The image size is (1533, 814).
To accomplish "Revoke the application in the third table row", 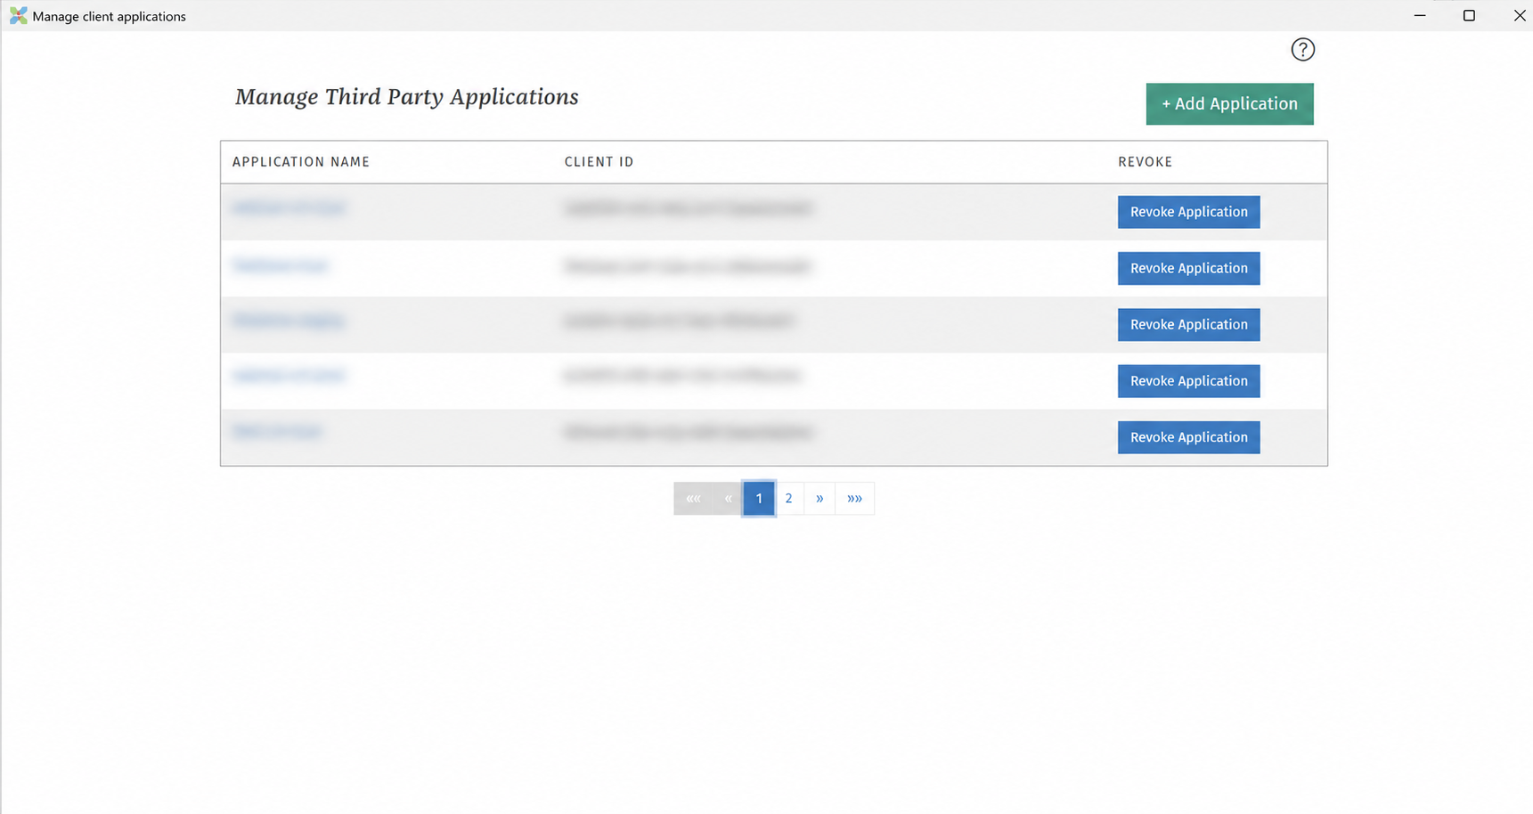I will pos(1188,324).
